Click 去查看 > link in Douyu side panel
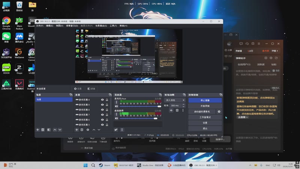 pos(243,117)
